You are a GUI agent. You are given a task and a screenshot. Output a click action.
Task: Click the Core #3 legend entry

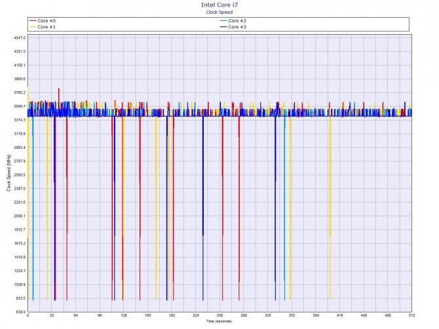233,27
